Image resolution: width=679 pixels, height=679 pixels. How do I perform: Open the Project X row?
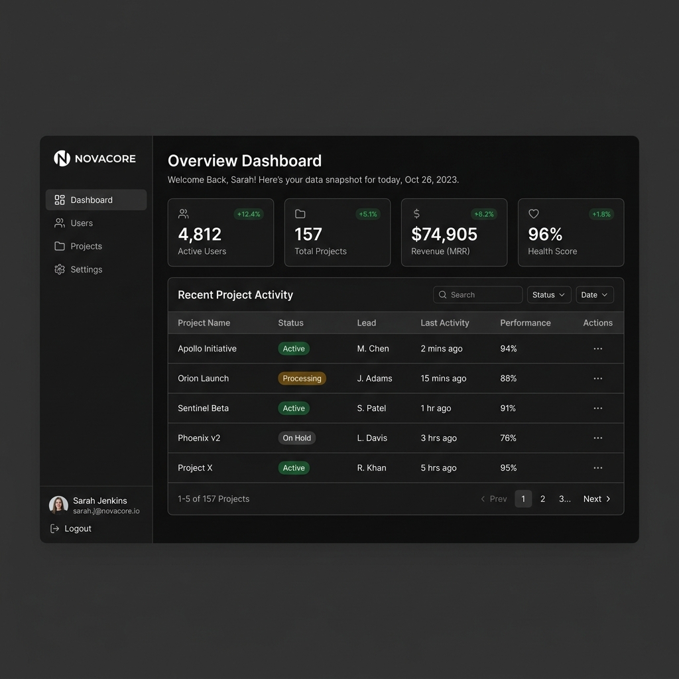point(396,467)
